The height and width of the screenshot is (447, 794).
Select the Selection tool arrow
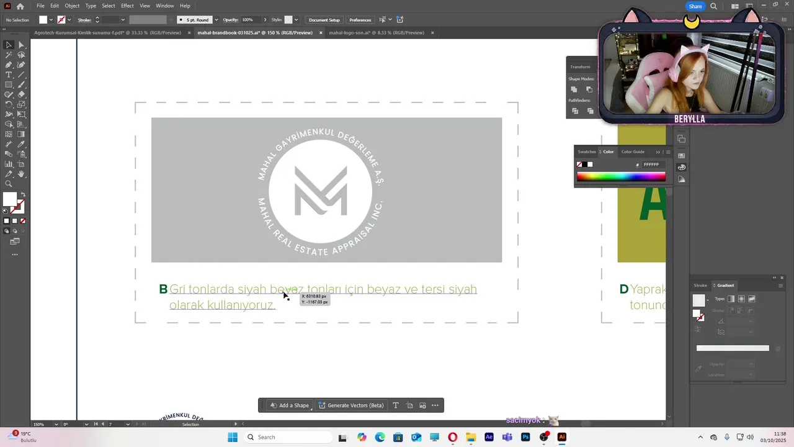point(9,45)
